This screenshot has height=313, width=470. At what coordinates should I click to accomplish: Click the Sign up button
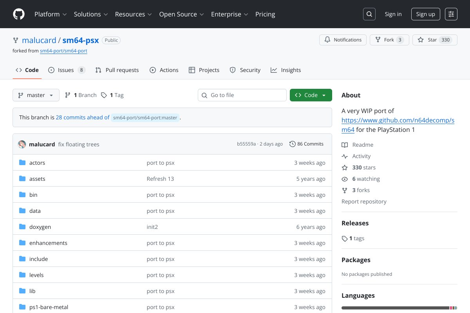[426, 14]
